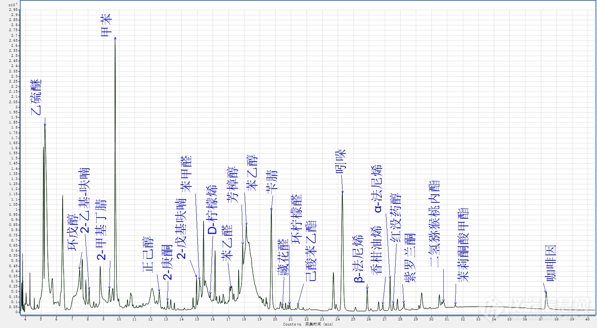Screen dimensions: 597x328
Task: Click the 2-庚酮 annotation
Action: tap(168, 262)
